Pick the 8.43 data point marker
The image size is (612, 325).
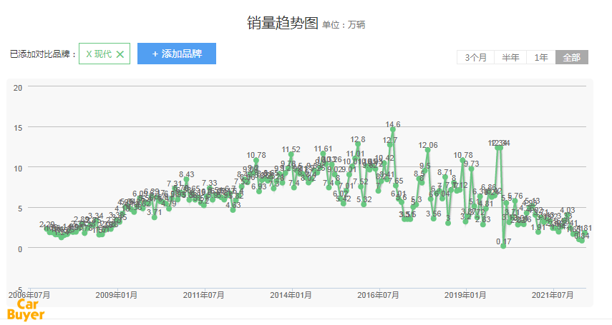[x=186, y=180]
